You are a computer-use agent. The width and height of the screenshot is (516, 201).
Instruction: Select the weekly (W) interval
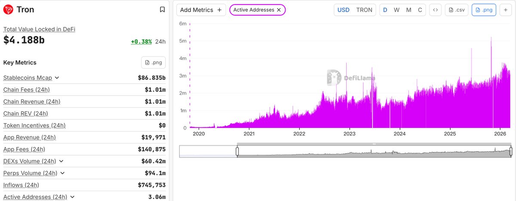(x=396, y=10)
